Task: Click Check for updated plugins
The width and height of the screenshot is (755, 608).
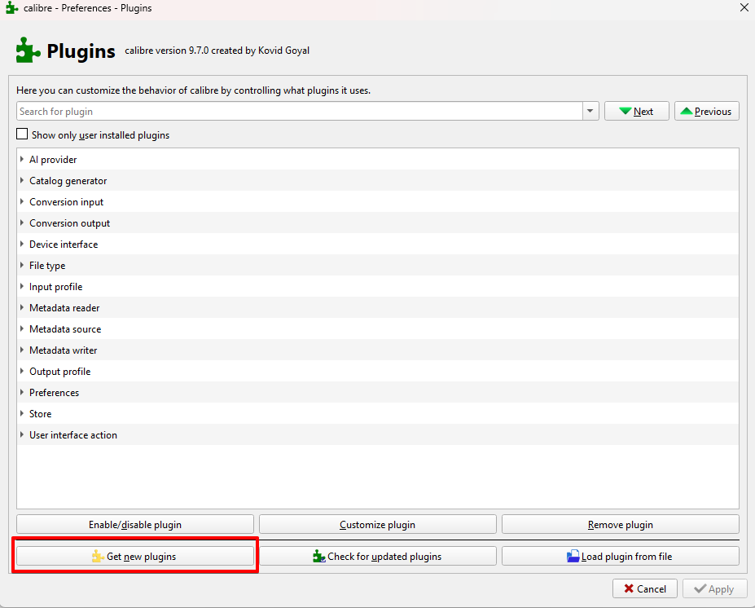Action: coord(378,556)
